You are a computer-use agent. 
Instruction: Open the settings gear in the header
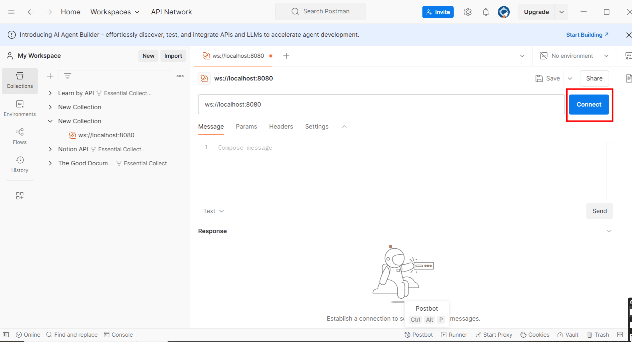(x=468, y=12)
